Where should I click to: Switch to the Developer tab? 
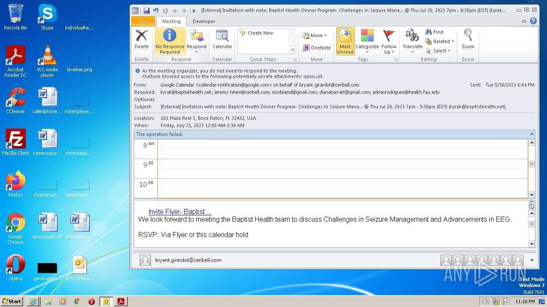204,21
